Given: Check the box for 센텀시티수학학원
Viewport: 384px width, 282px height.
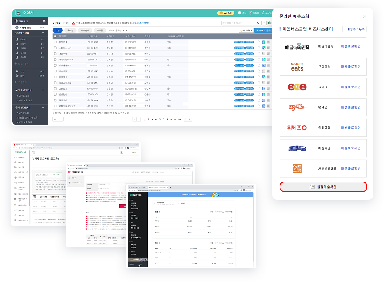Looking at the screenshot, I should [55, 106].
